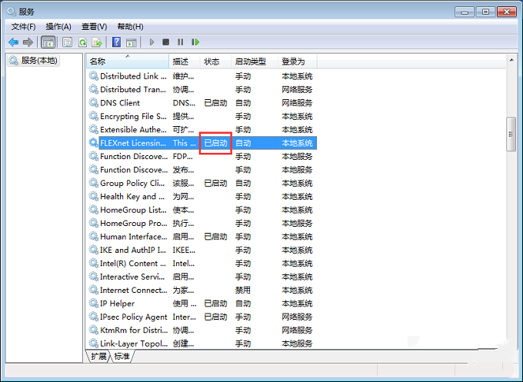Image resolution: width=523 pixels, height=382 pixels.
Task: Open the 操作(A) menu
Action: click(x=58, y=27)
